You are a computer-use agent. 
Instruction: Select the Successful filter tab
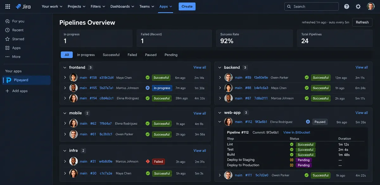pos(111,55)
